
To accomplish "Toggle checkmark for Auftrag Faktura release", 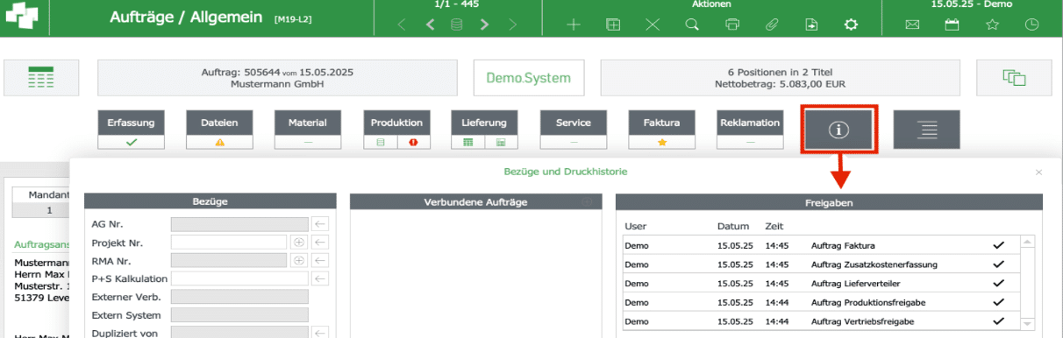I will pyautogui.click(x=998, y=245).
